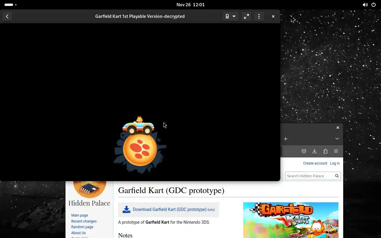
Task: Click the Notes section heading
Action: point(125,235)
